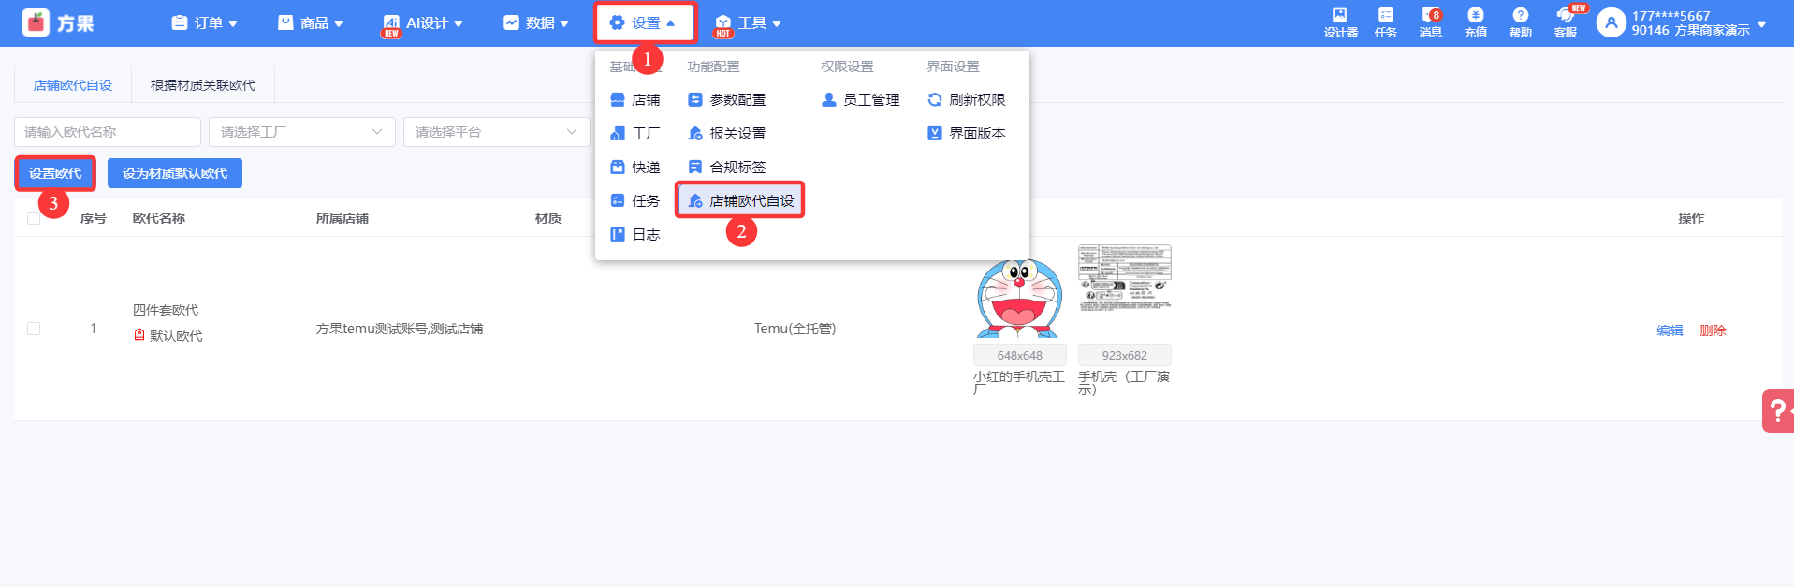Image resolution: width=1794 pixels, height=587 pixels.
Task: Open the 请选择工厂 dropdown
Action: [302, 132]
